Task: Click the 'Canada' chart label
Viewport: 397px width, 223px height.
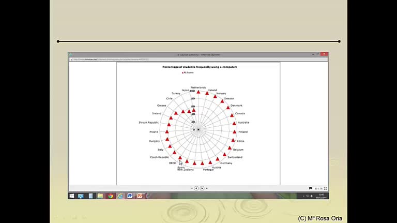Action: click(x=240, y=113)
